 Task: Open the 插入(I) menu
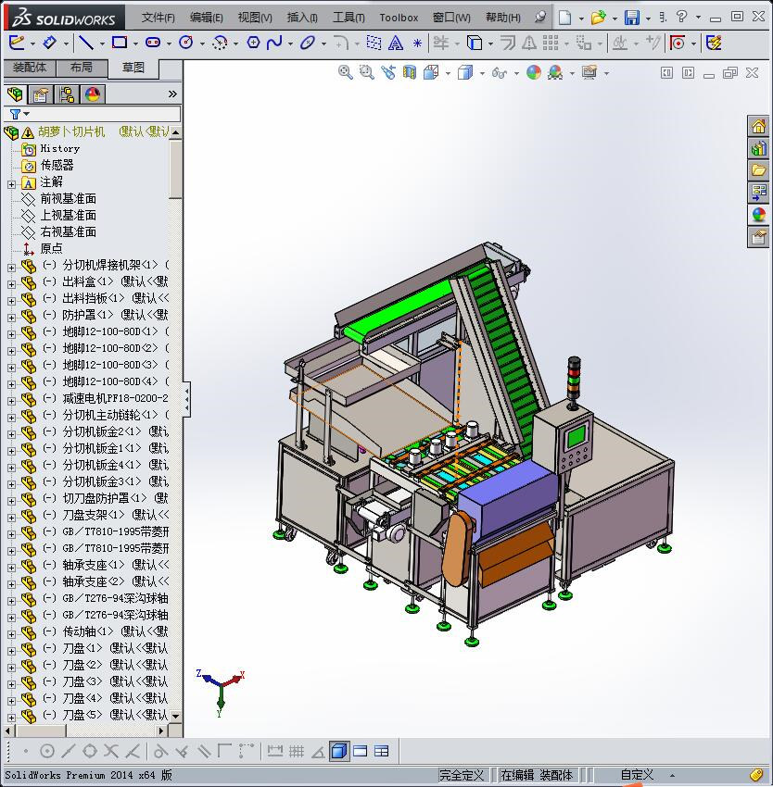click(x=301, y=18)
